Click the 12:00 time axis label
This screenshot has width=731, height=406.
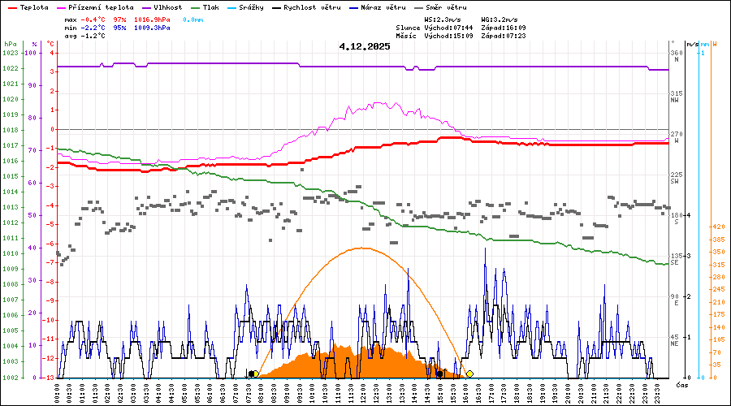(x=362, y=391)
